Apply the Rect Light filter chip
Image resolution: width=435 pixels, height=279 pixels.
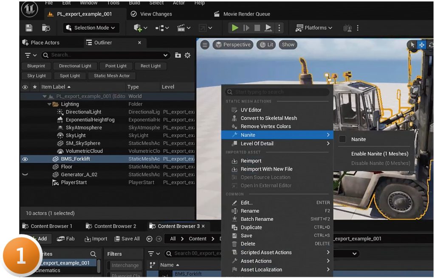click(151, 66)
